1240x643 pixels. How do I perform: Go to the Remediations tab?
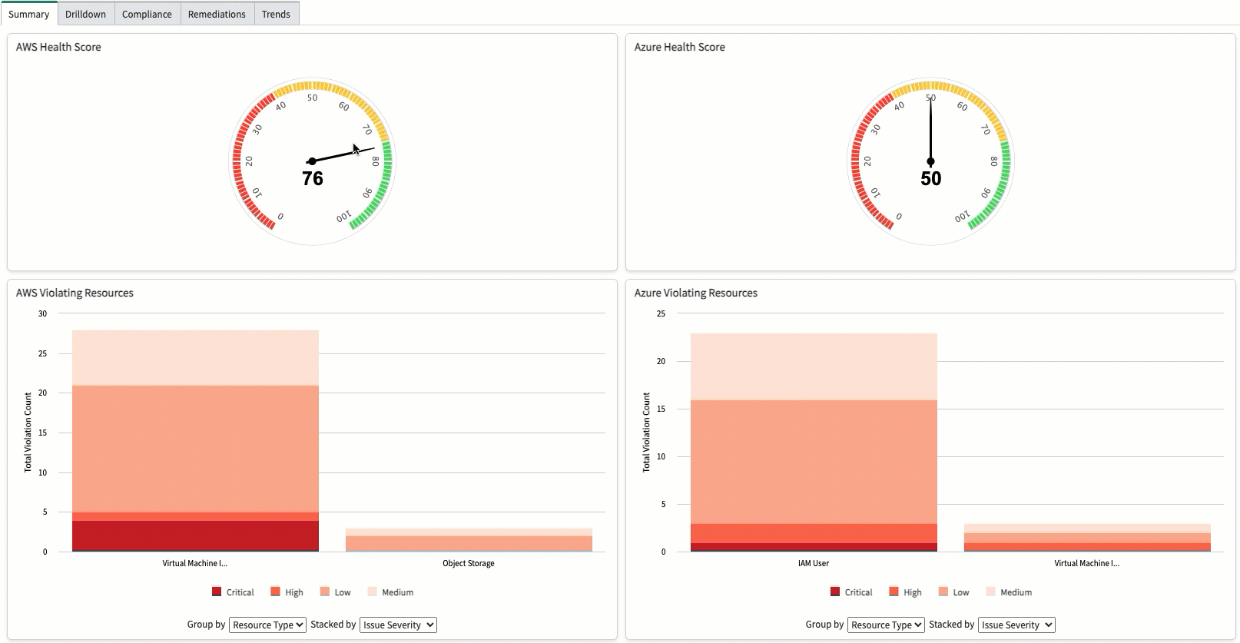click(217, 14)
